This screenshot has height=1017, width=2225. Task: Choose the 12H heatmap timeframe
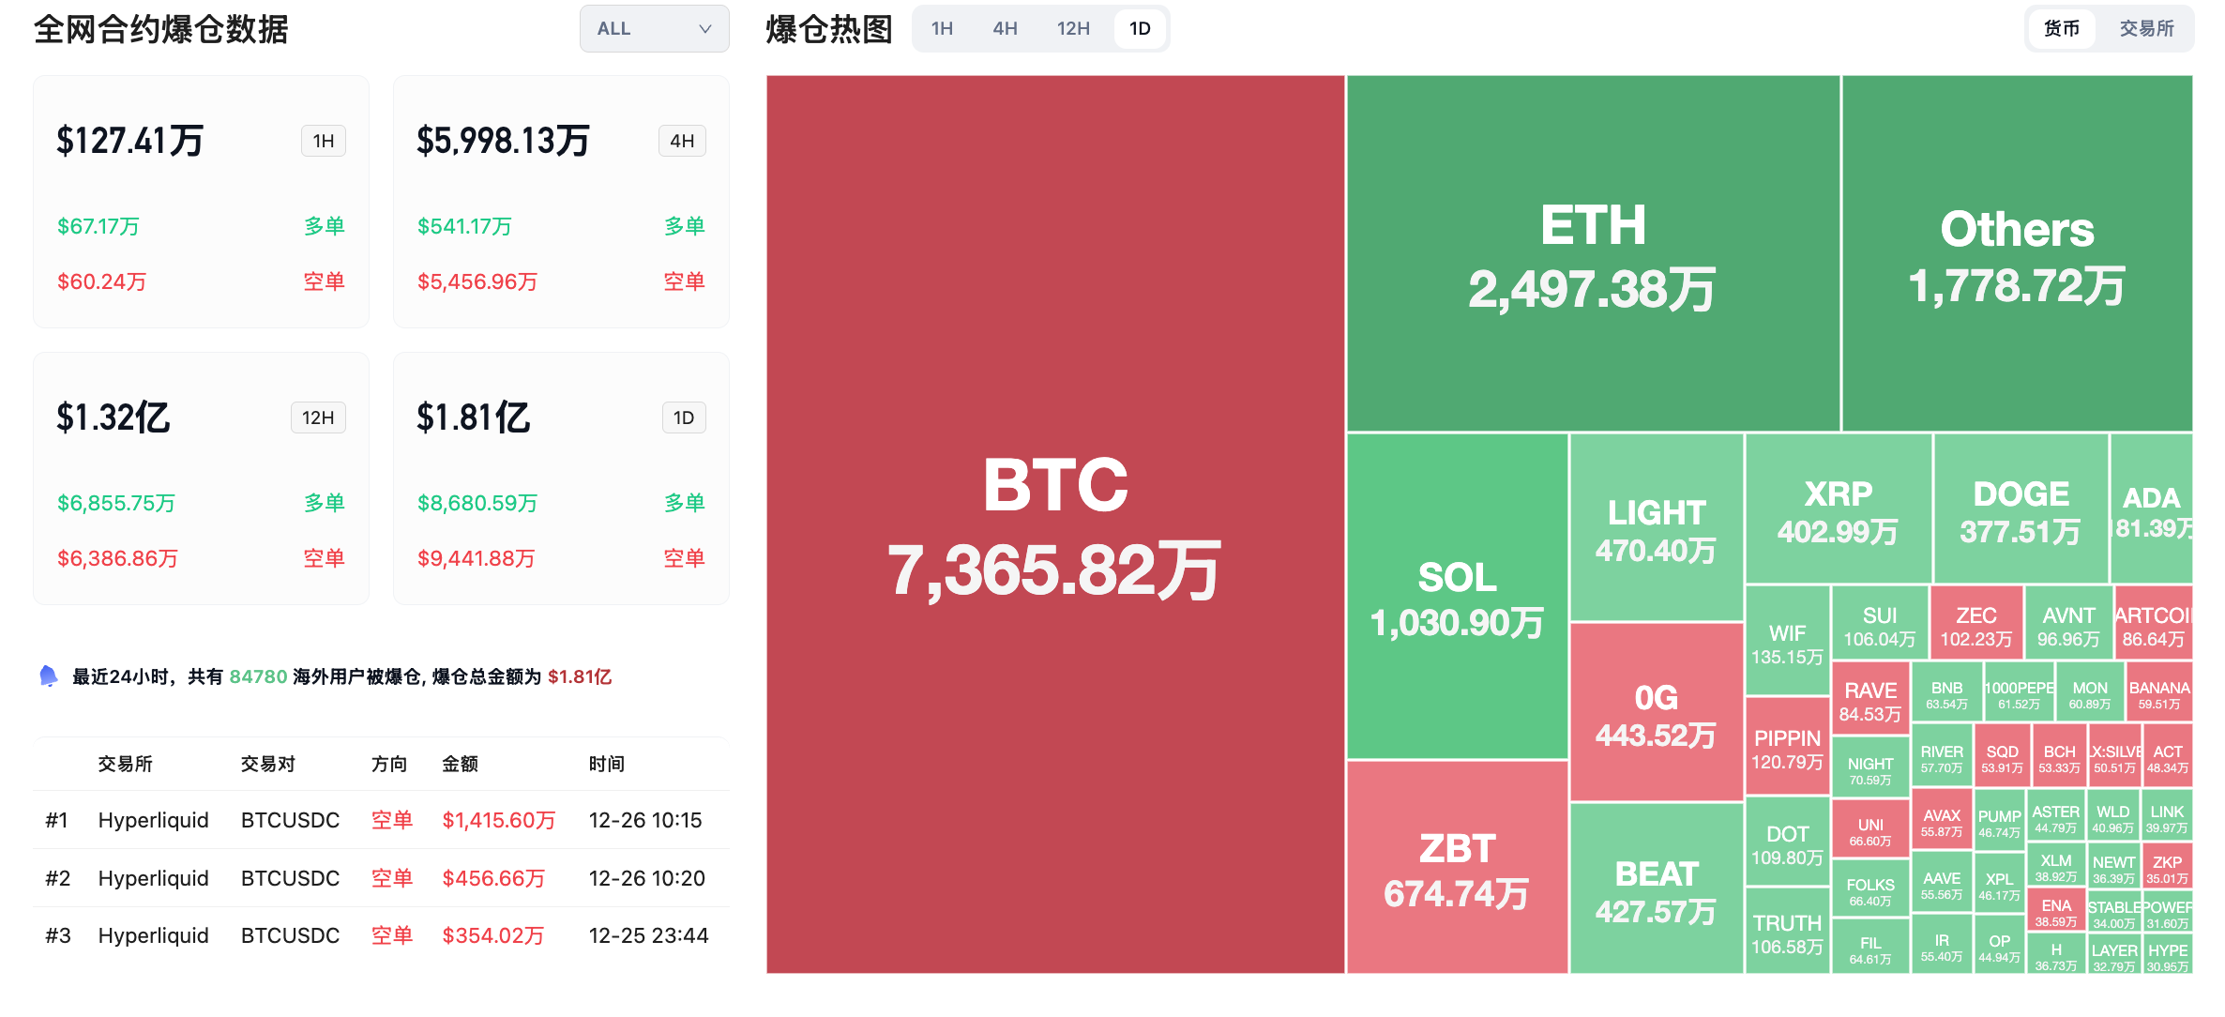click(x=1072, y=29)
